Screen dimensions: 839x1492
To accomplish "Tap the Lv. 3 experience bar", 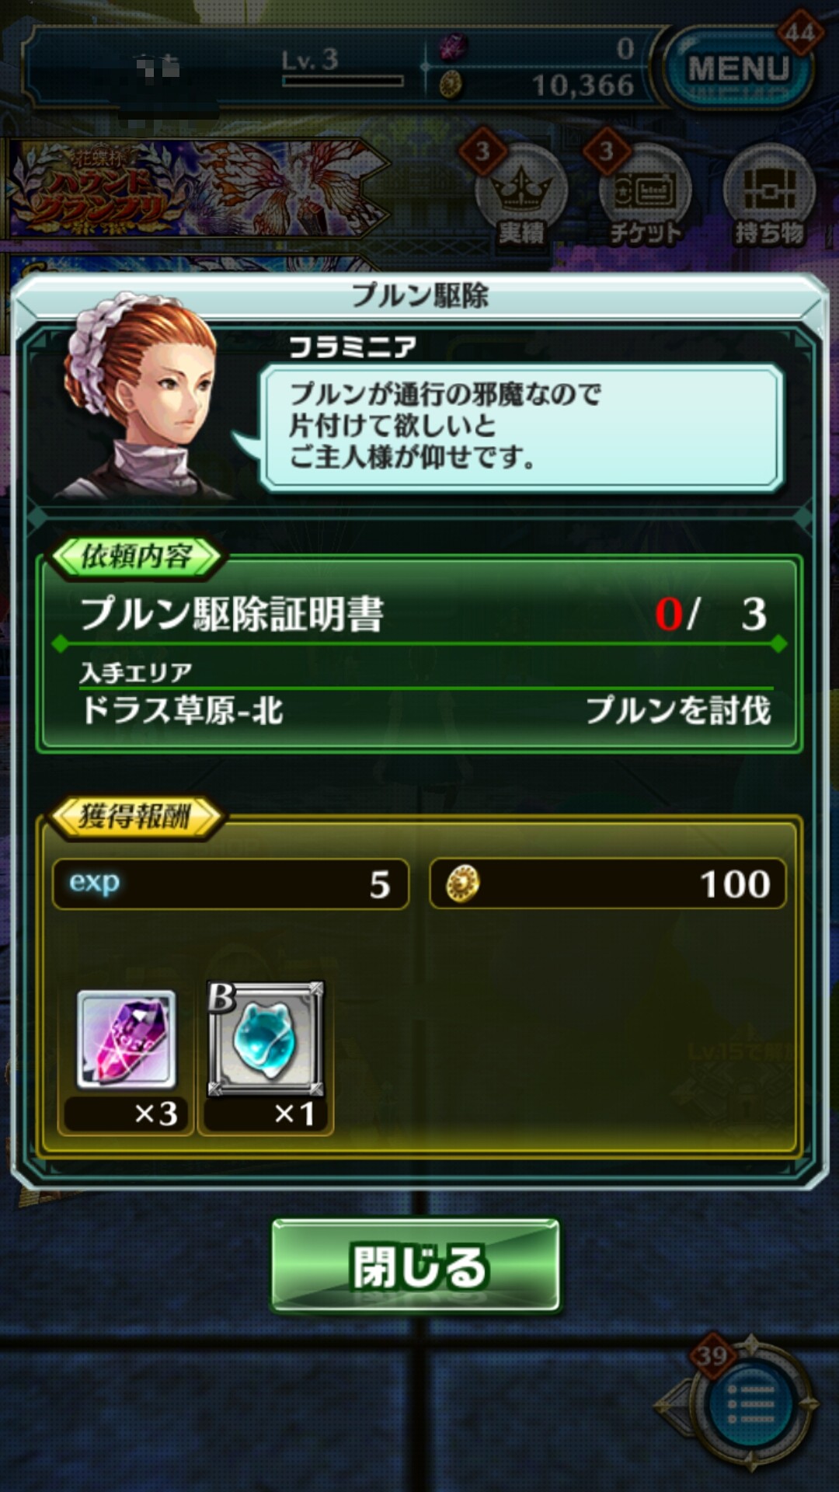I will (x=342, y=81).
